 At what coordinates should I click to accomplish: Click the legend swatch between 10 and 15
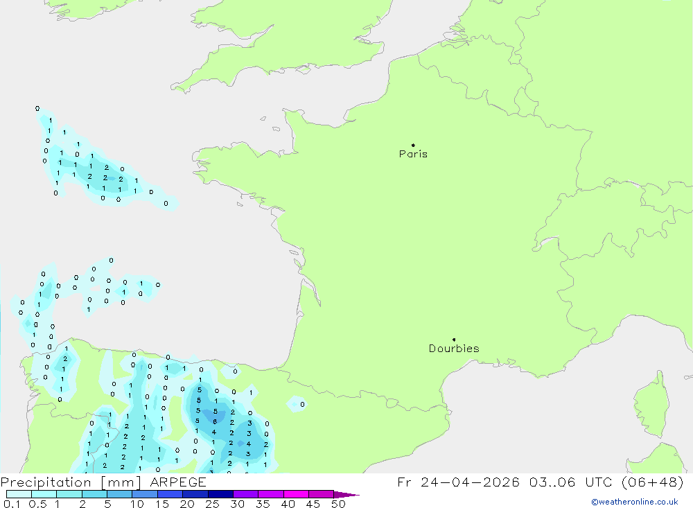pyautogui.click(x=145, y=494)
